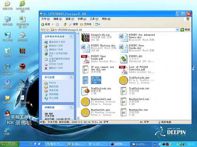The height and width of the screenshot is (147, 197).
Task: Open the View (V) menu
Action: click(70, 19)
